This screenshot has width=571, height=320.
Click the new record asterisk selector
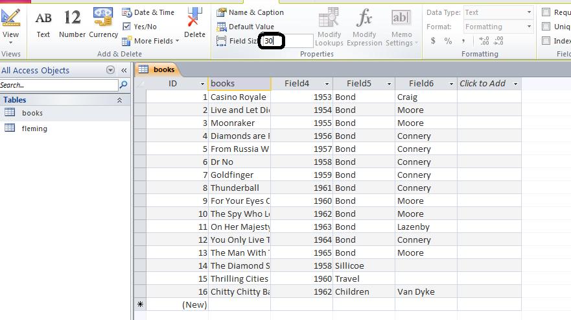140,304
